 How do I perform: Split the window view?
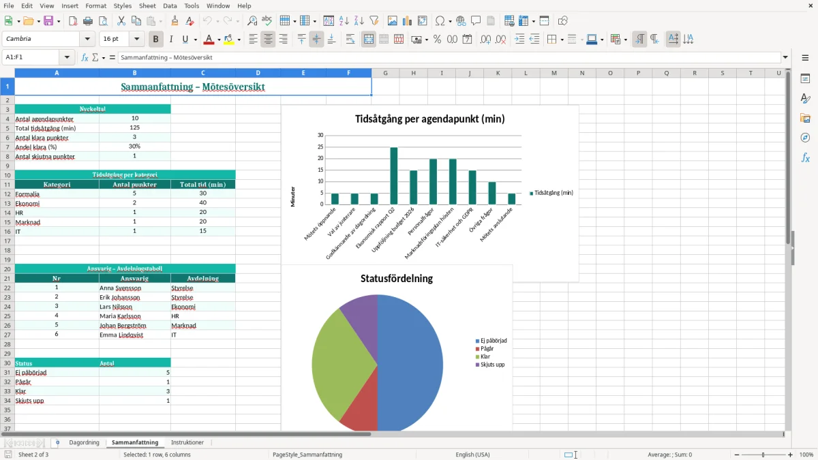click(545, 21)
